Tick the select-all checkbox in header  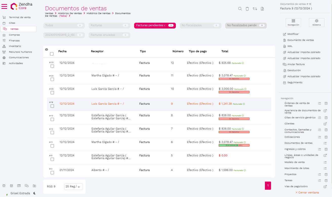[52, 54]
